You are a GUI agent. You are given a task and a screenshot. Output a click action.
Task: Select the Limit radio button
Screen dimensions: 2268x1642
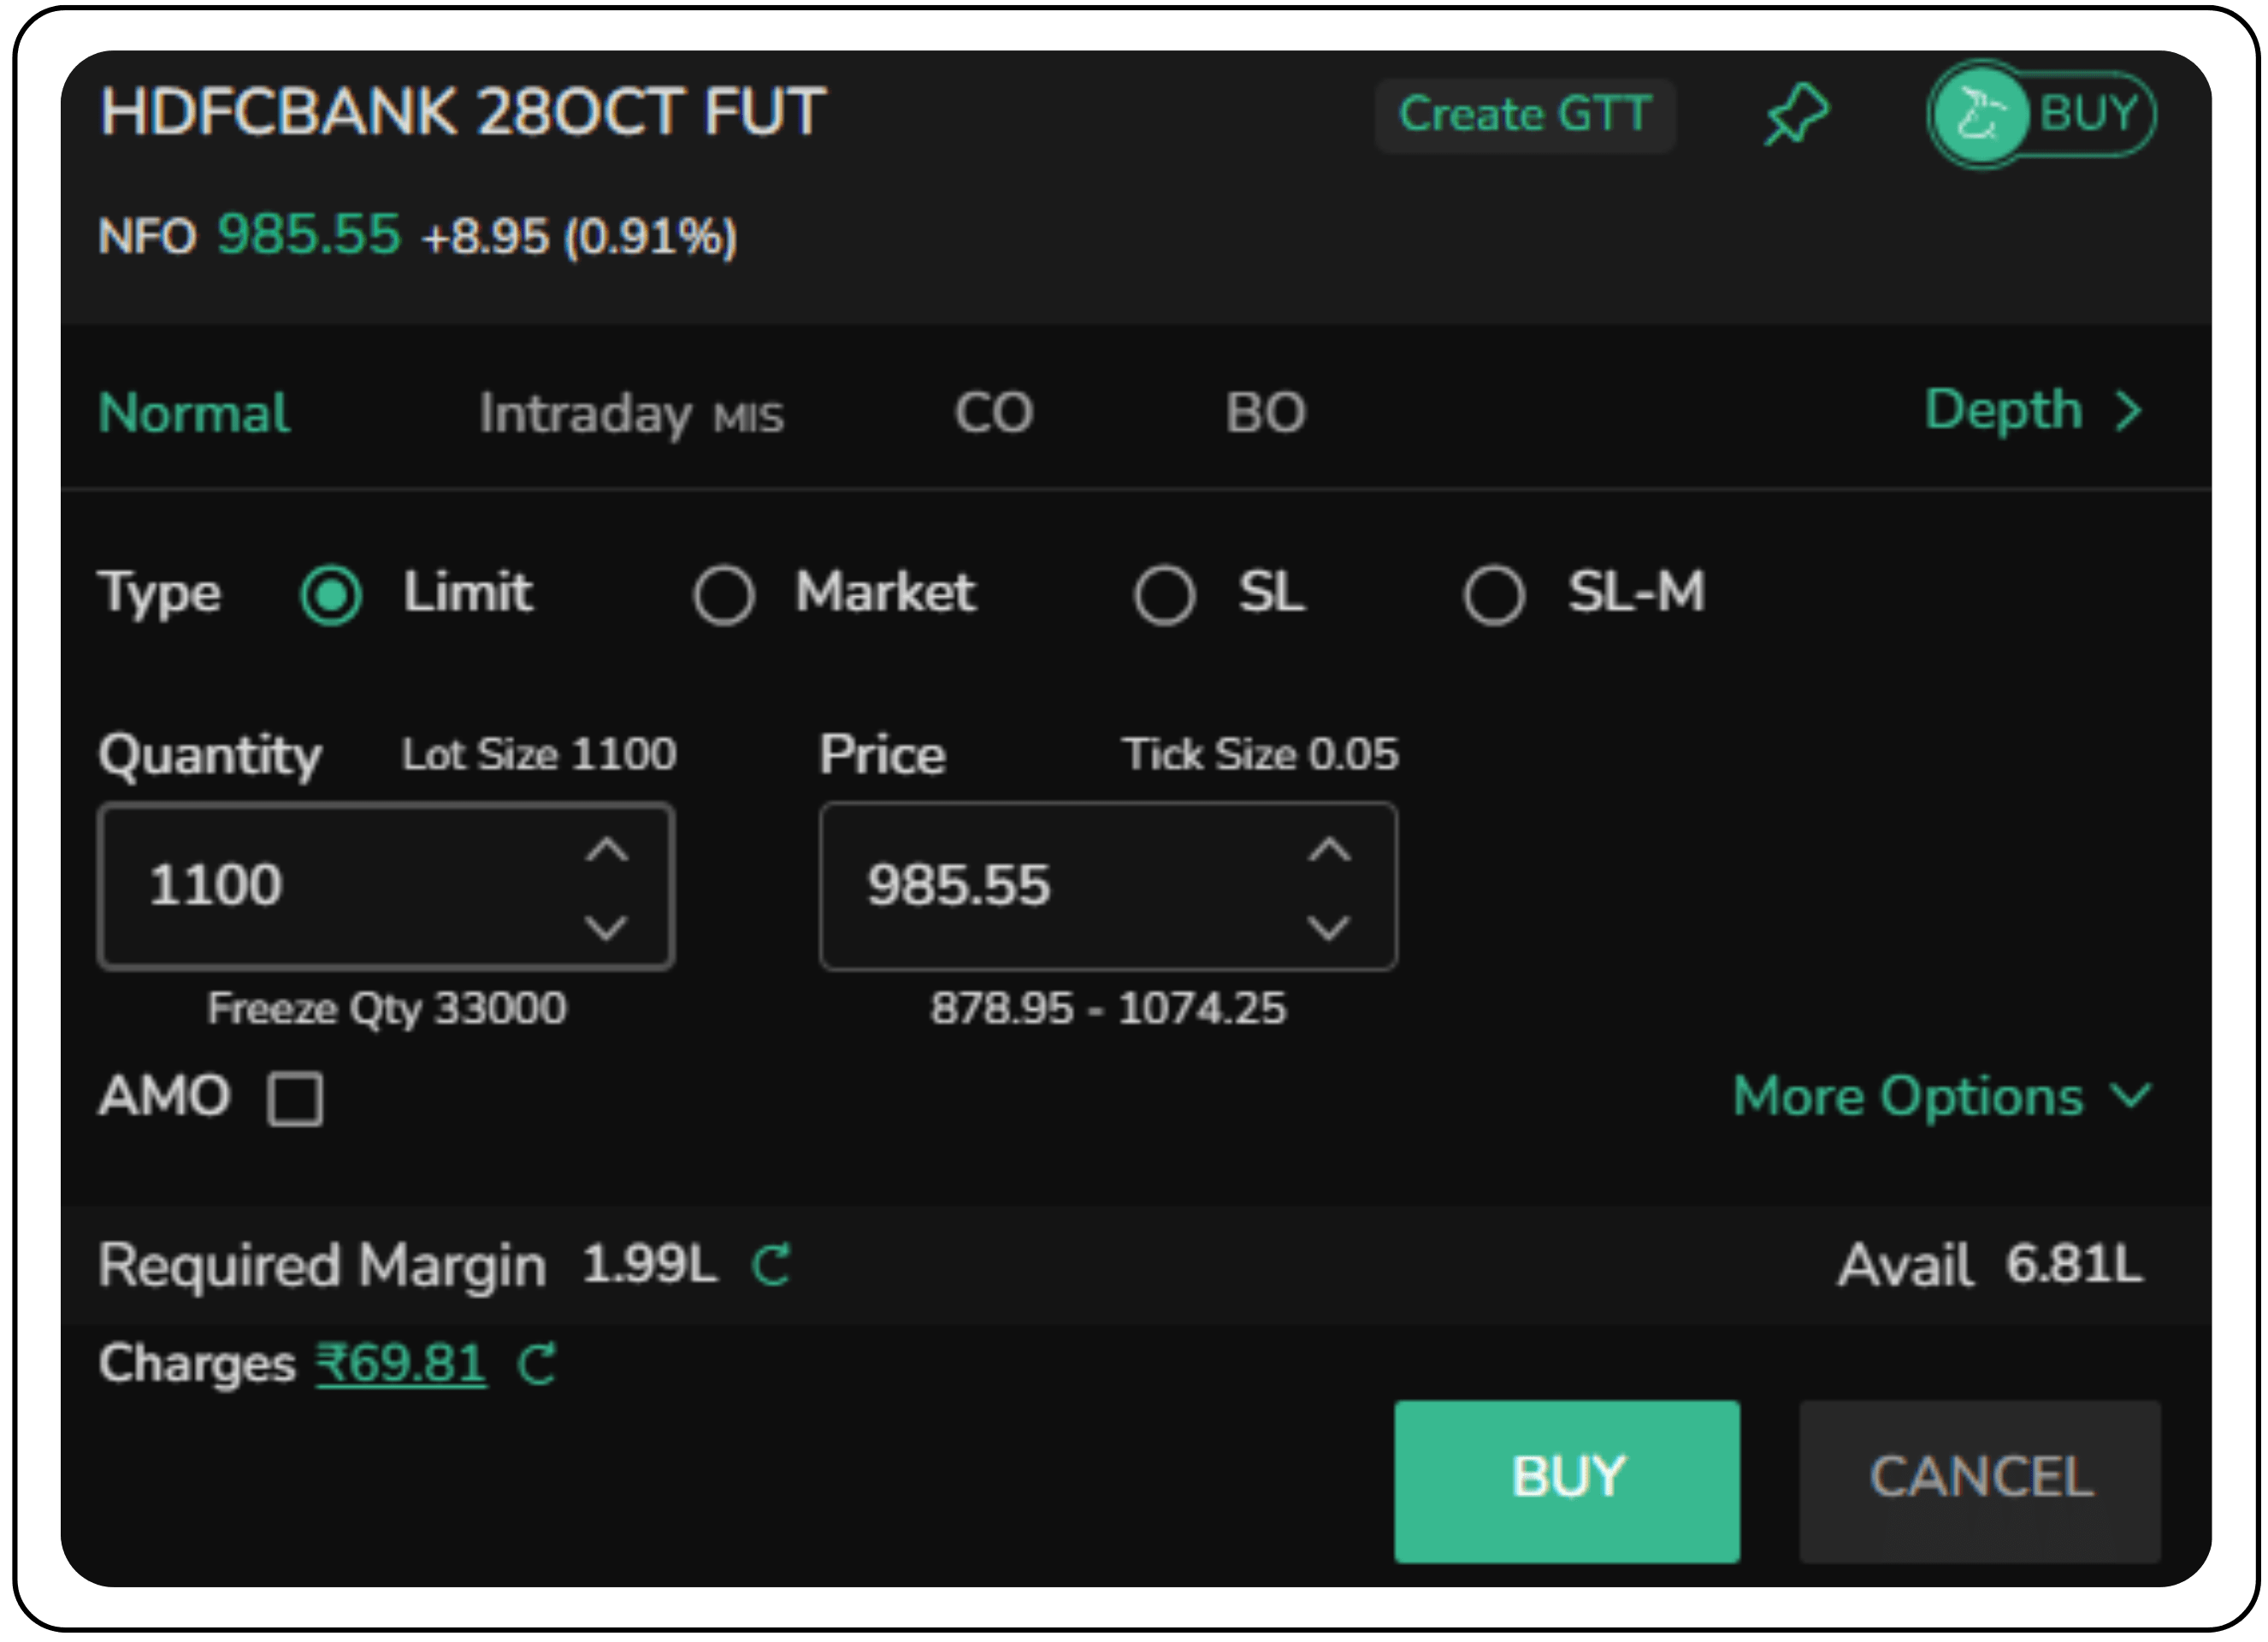[x=331, y=595]
